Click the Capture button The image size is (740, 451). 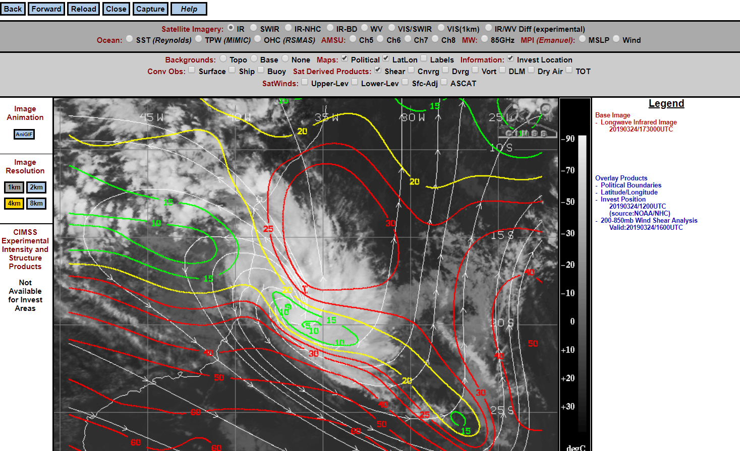pos(150,9)
